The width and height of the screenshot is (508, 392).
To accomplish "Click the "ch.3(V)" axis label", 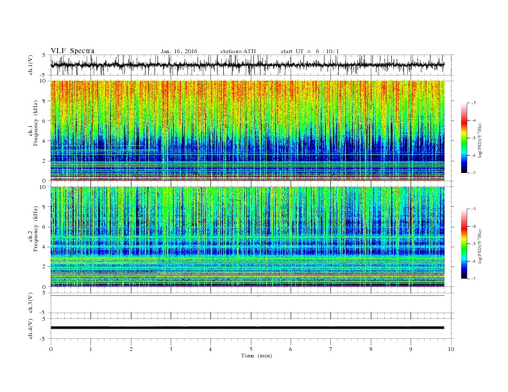I will pos(31,303).
